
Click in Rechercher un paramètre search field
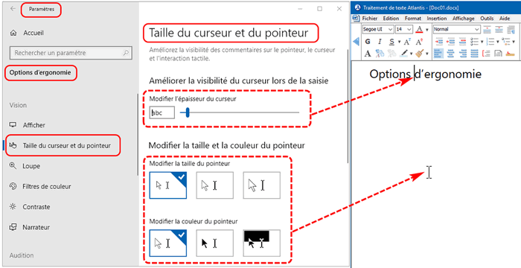coord(71,53)
